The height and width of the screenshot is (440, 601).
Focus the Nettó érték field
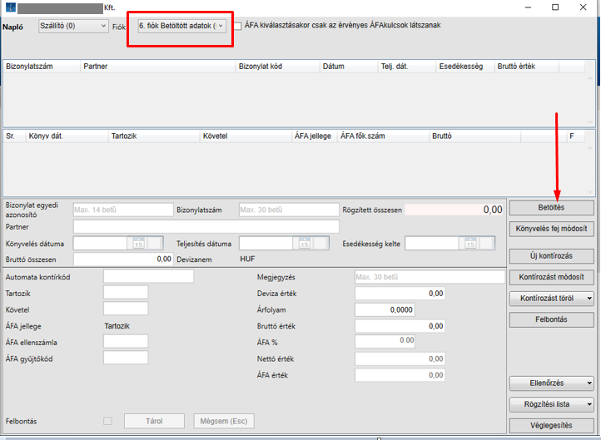(400, 358)
